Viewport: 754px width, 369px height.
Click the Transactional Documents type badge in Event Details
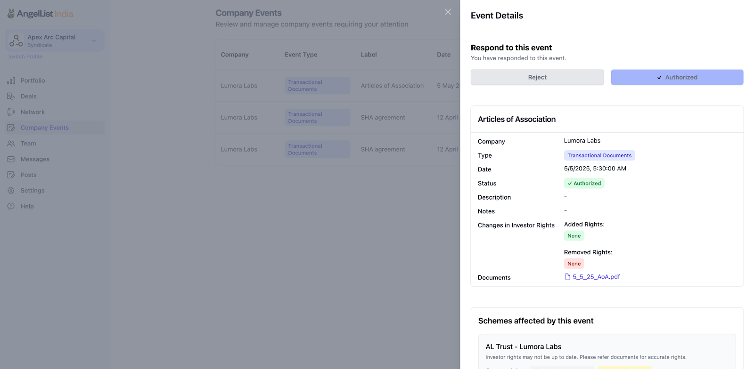599,155
